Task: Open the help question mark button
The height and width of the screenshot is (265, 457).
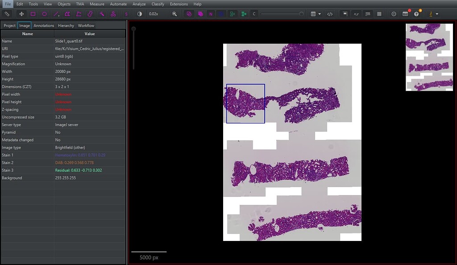Action: tap(416, 14)
